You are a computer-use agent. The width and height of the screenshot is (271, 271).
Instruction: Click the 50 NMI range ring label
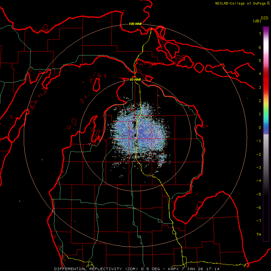tap(135, 79)
